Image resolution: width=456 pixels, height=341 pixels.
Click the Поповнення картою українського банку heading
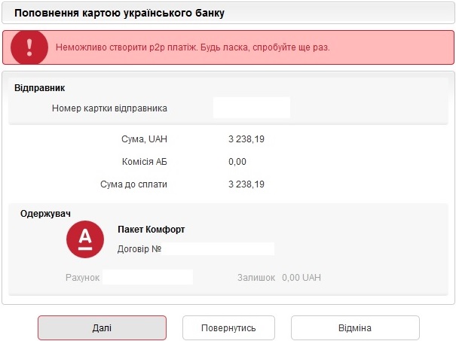(119, 13)
